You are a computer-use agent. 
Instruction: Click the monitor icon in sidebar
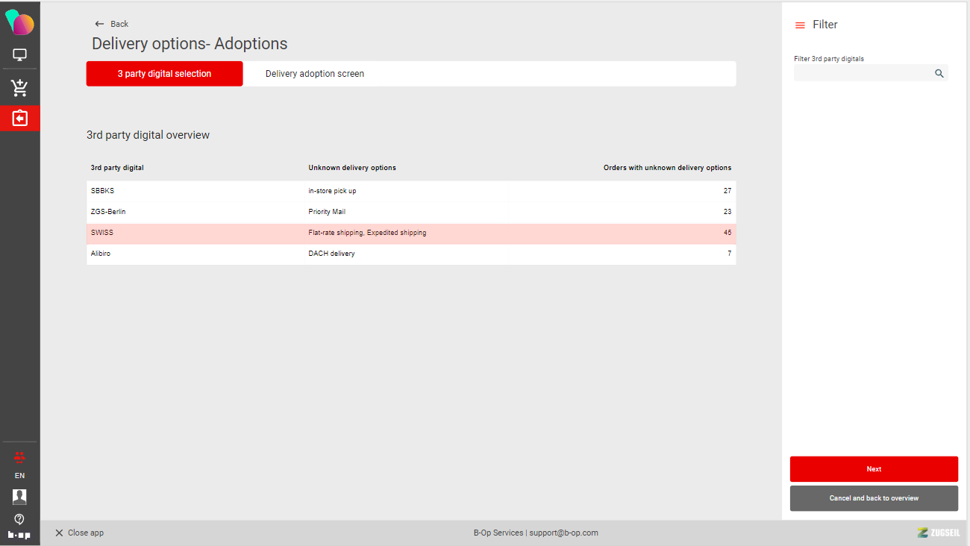[19, 54]
